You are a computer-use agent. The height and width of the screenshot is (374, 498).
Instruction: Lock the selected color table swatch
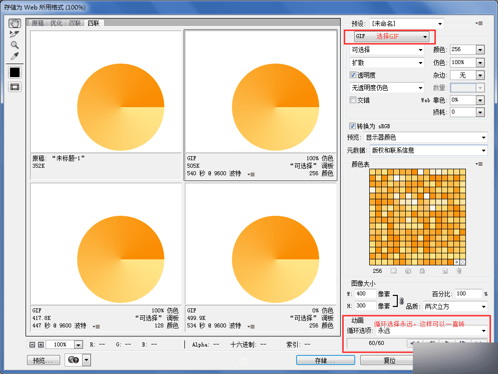(x=422, y=271)
